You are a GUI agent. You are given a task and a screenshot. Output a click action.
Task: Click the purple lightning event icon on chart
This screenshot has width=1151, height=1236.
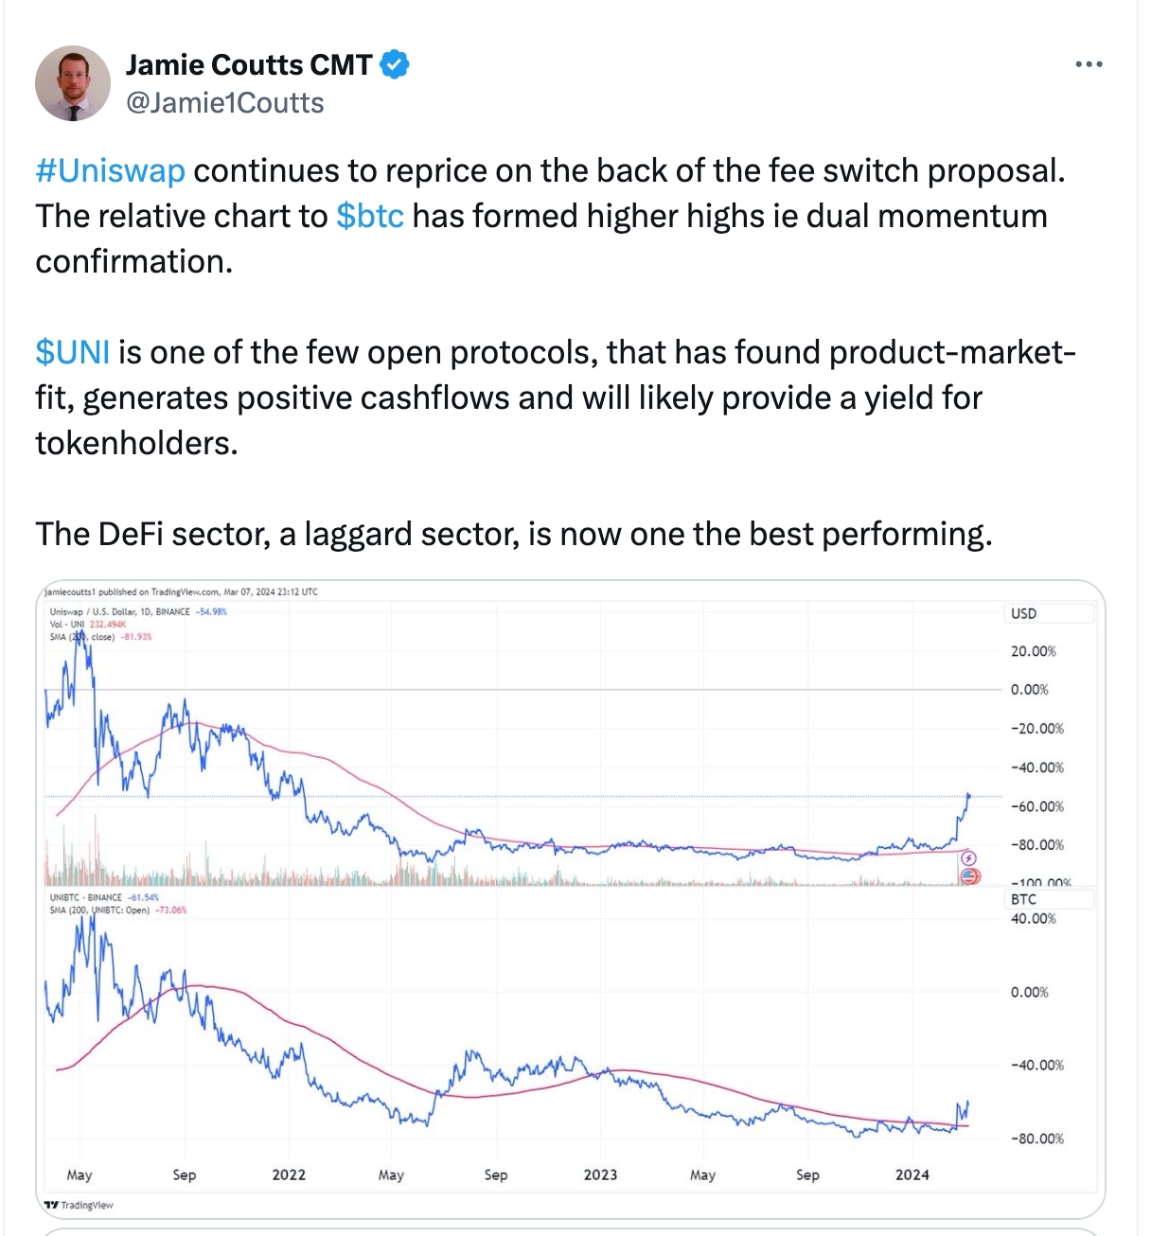coord(969,858)
